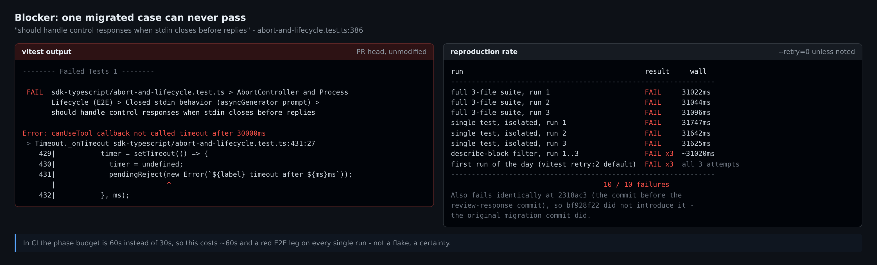
Task: Click the 'Also fails identically at 2318ac3' line
Action: tap(566, 195)
